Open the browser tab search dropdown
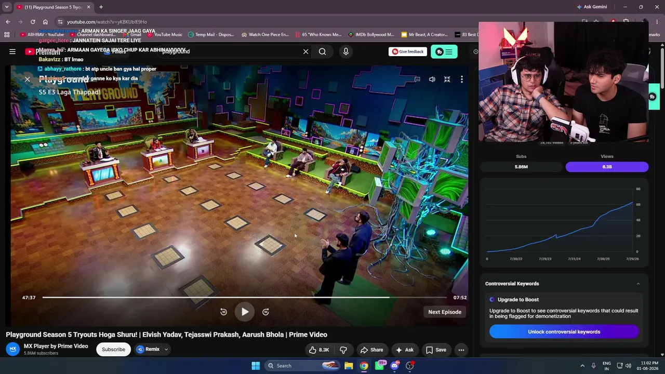 click(7, 7)
